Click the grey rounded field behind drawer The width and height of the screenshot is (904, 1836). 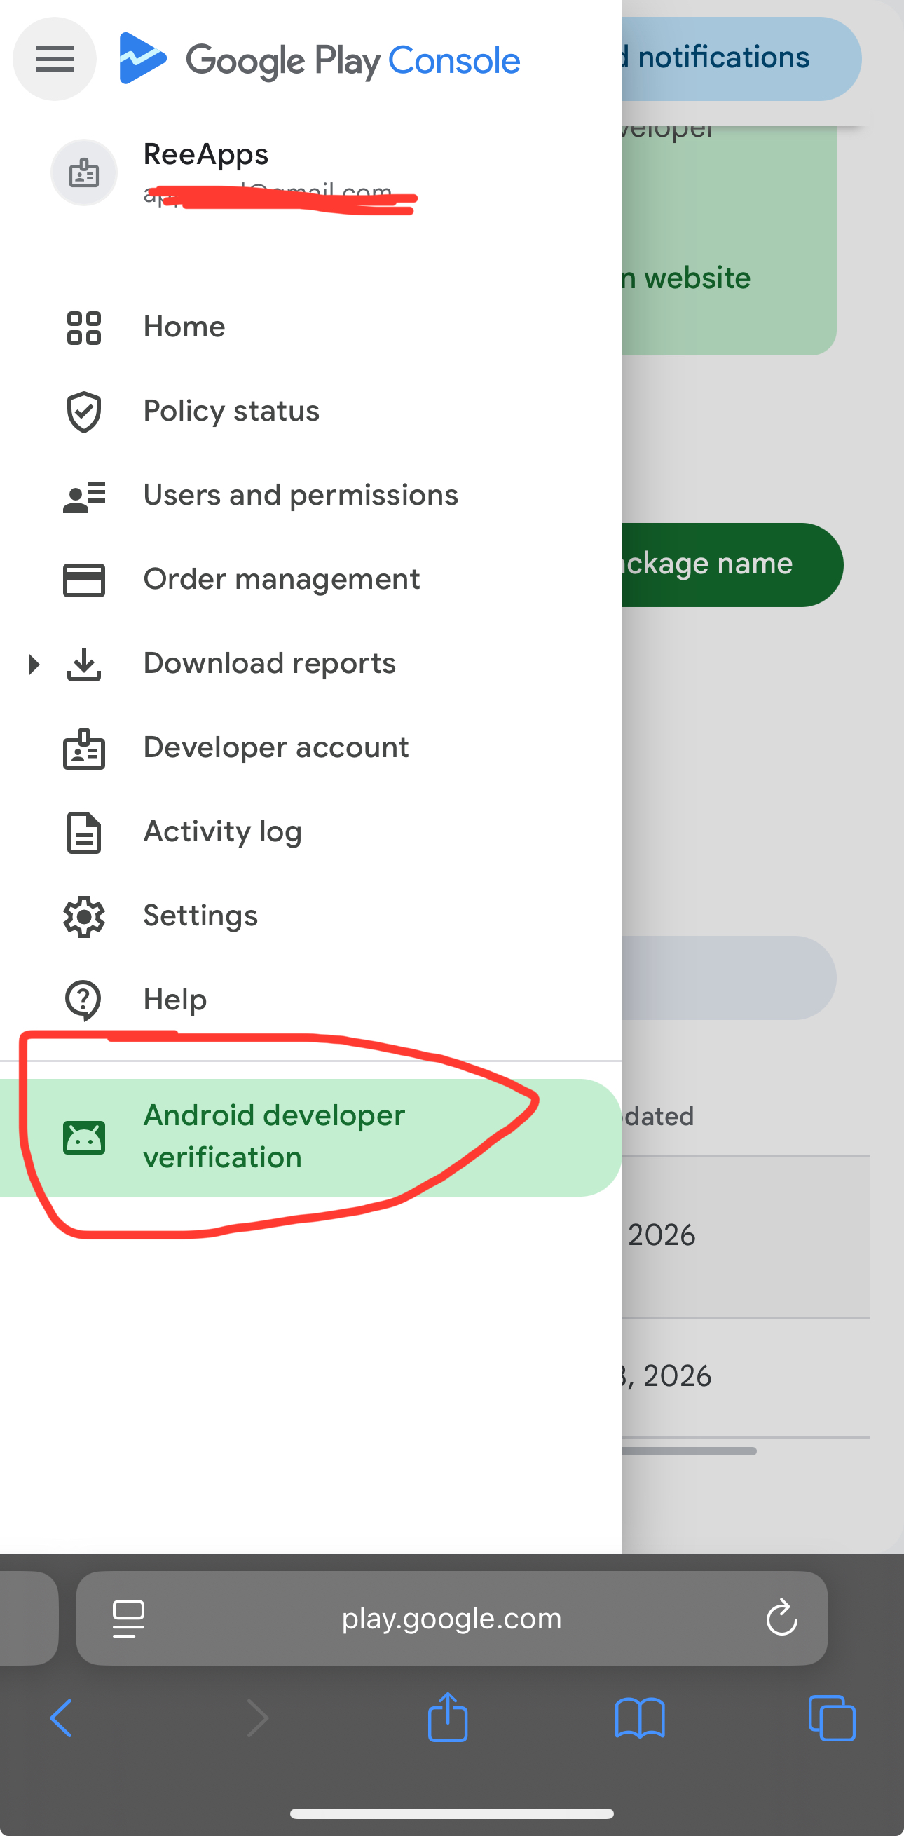[729, 978]
